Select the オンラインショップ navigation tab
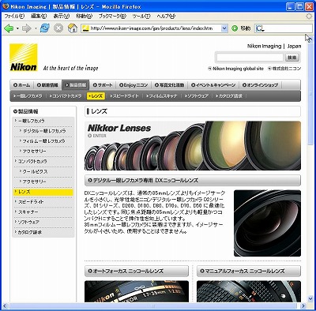Viewport: 316px width, 311px height. point(260,85)
